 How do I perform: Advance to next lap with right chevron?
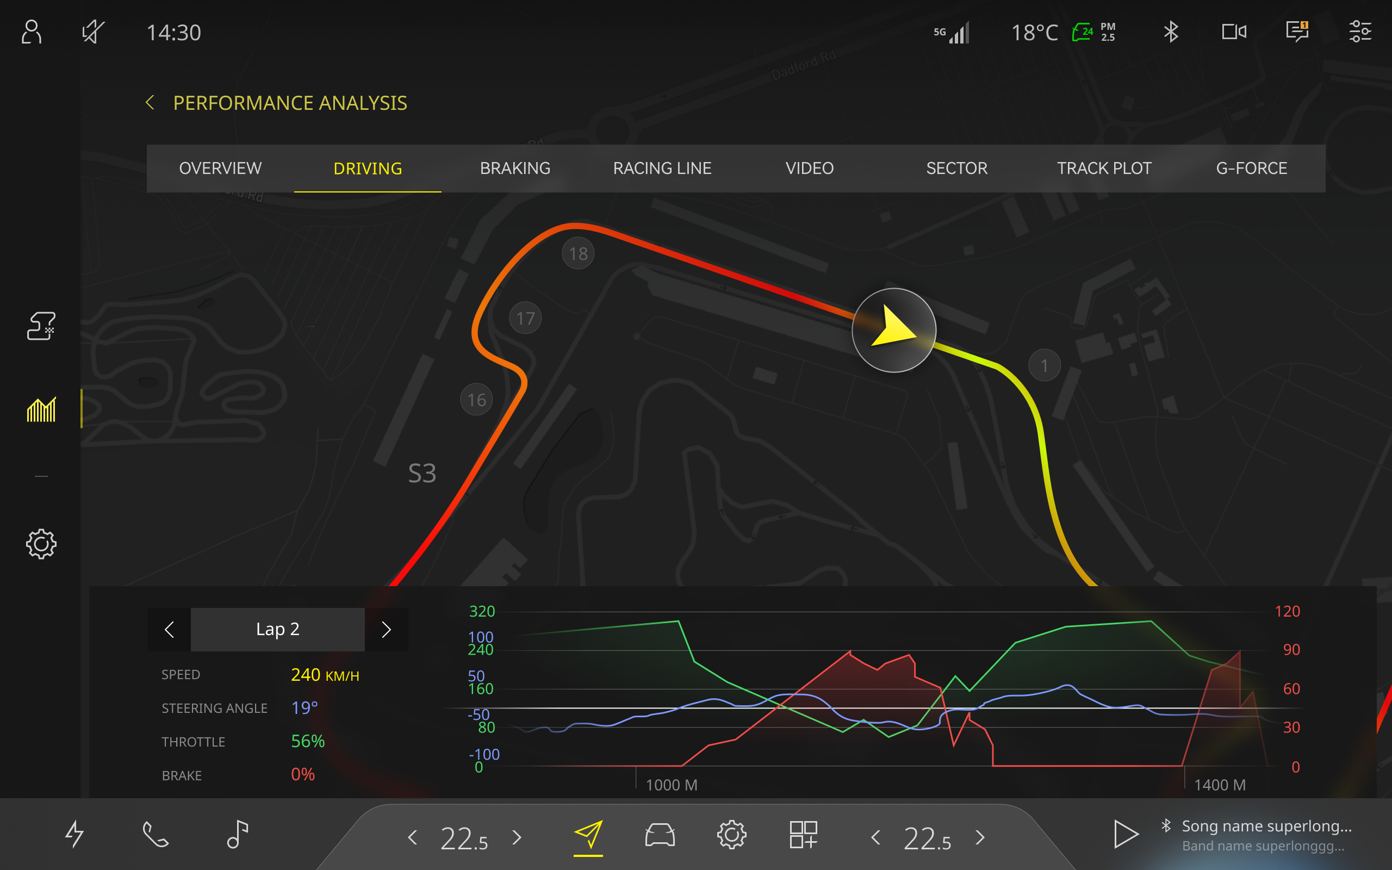[x=387, y=630]
